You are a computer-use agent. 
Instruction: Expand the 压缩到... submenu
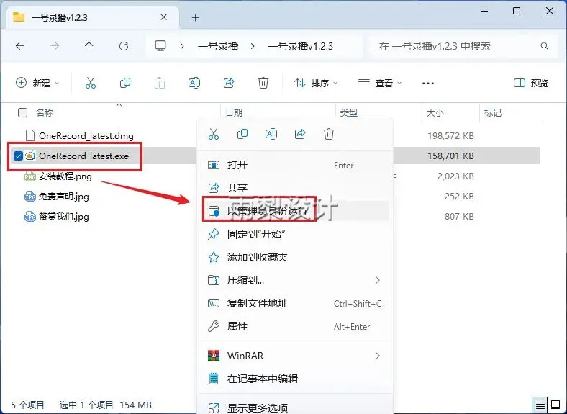point(378,280)
